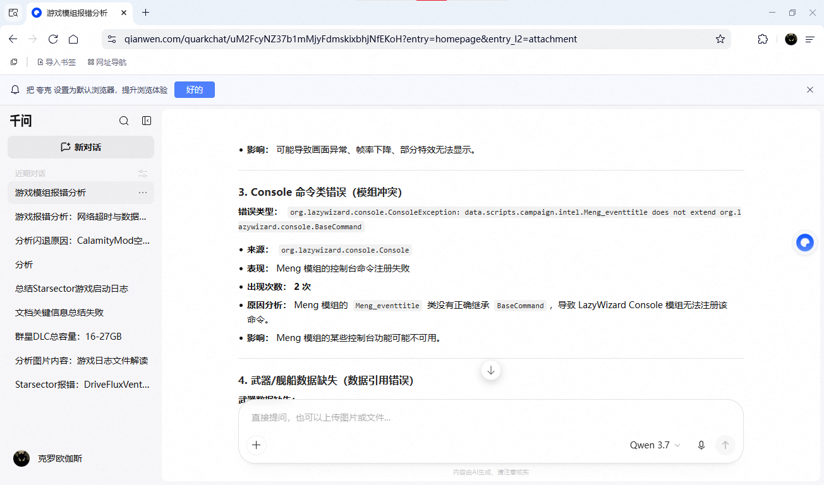Open the chat 游戏报错分析：网络超时与数据...

pyautogui.click(x=81, y=217)
